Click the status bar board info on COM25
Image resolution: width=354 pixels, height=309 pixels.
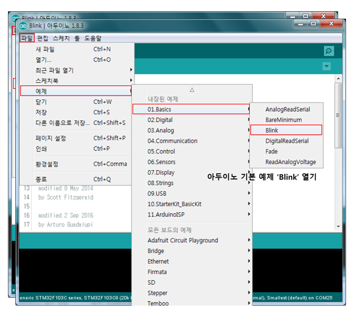point(293,298)
